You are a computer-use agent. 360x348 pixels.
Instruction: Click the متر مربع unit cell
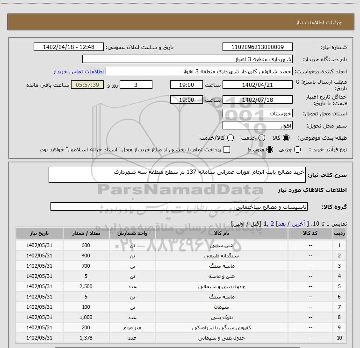pos(132,327)
